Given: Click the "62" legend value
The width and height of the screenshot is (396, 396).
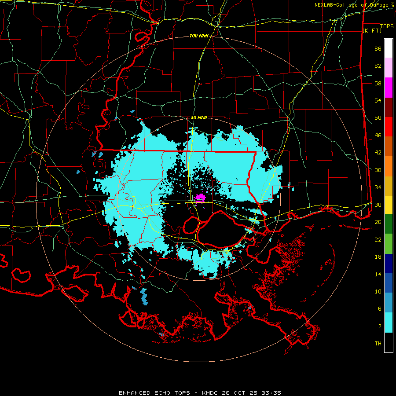Looking at the screenshot, I should click(378, 66).
